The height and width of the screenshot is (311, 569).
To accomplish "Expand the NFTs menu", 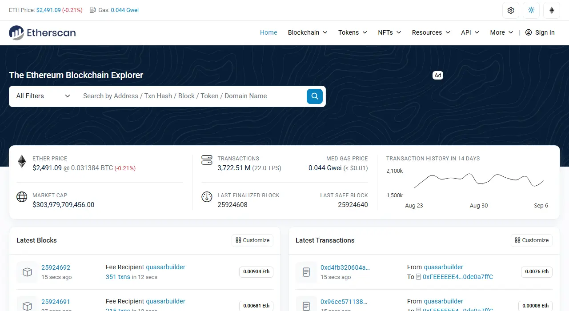I will (x=389, y=32).
